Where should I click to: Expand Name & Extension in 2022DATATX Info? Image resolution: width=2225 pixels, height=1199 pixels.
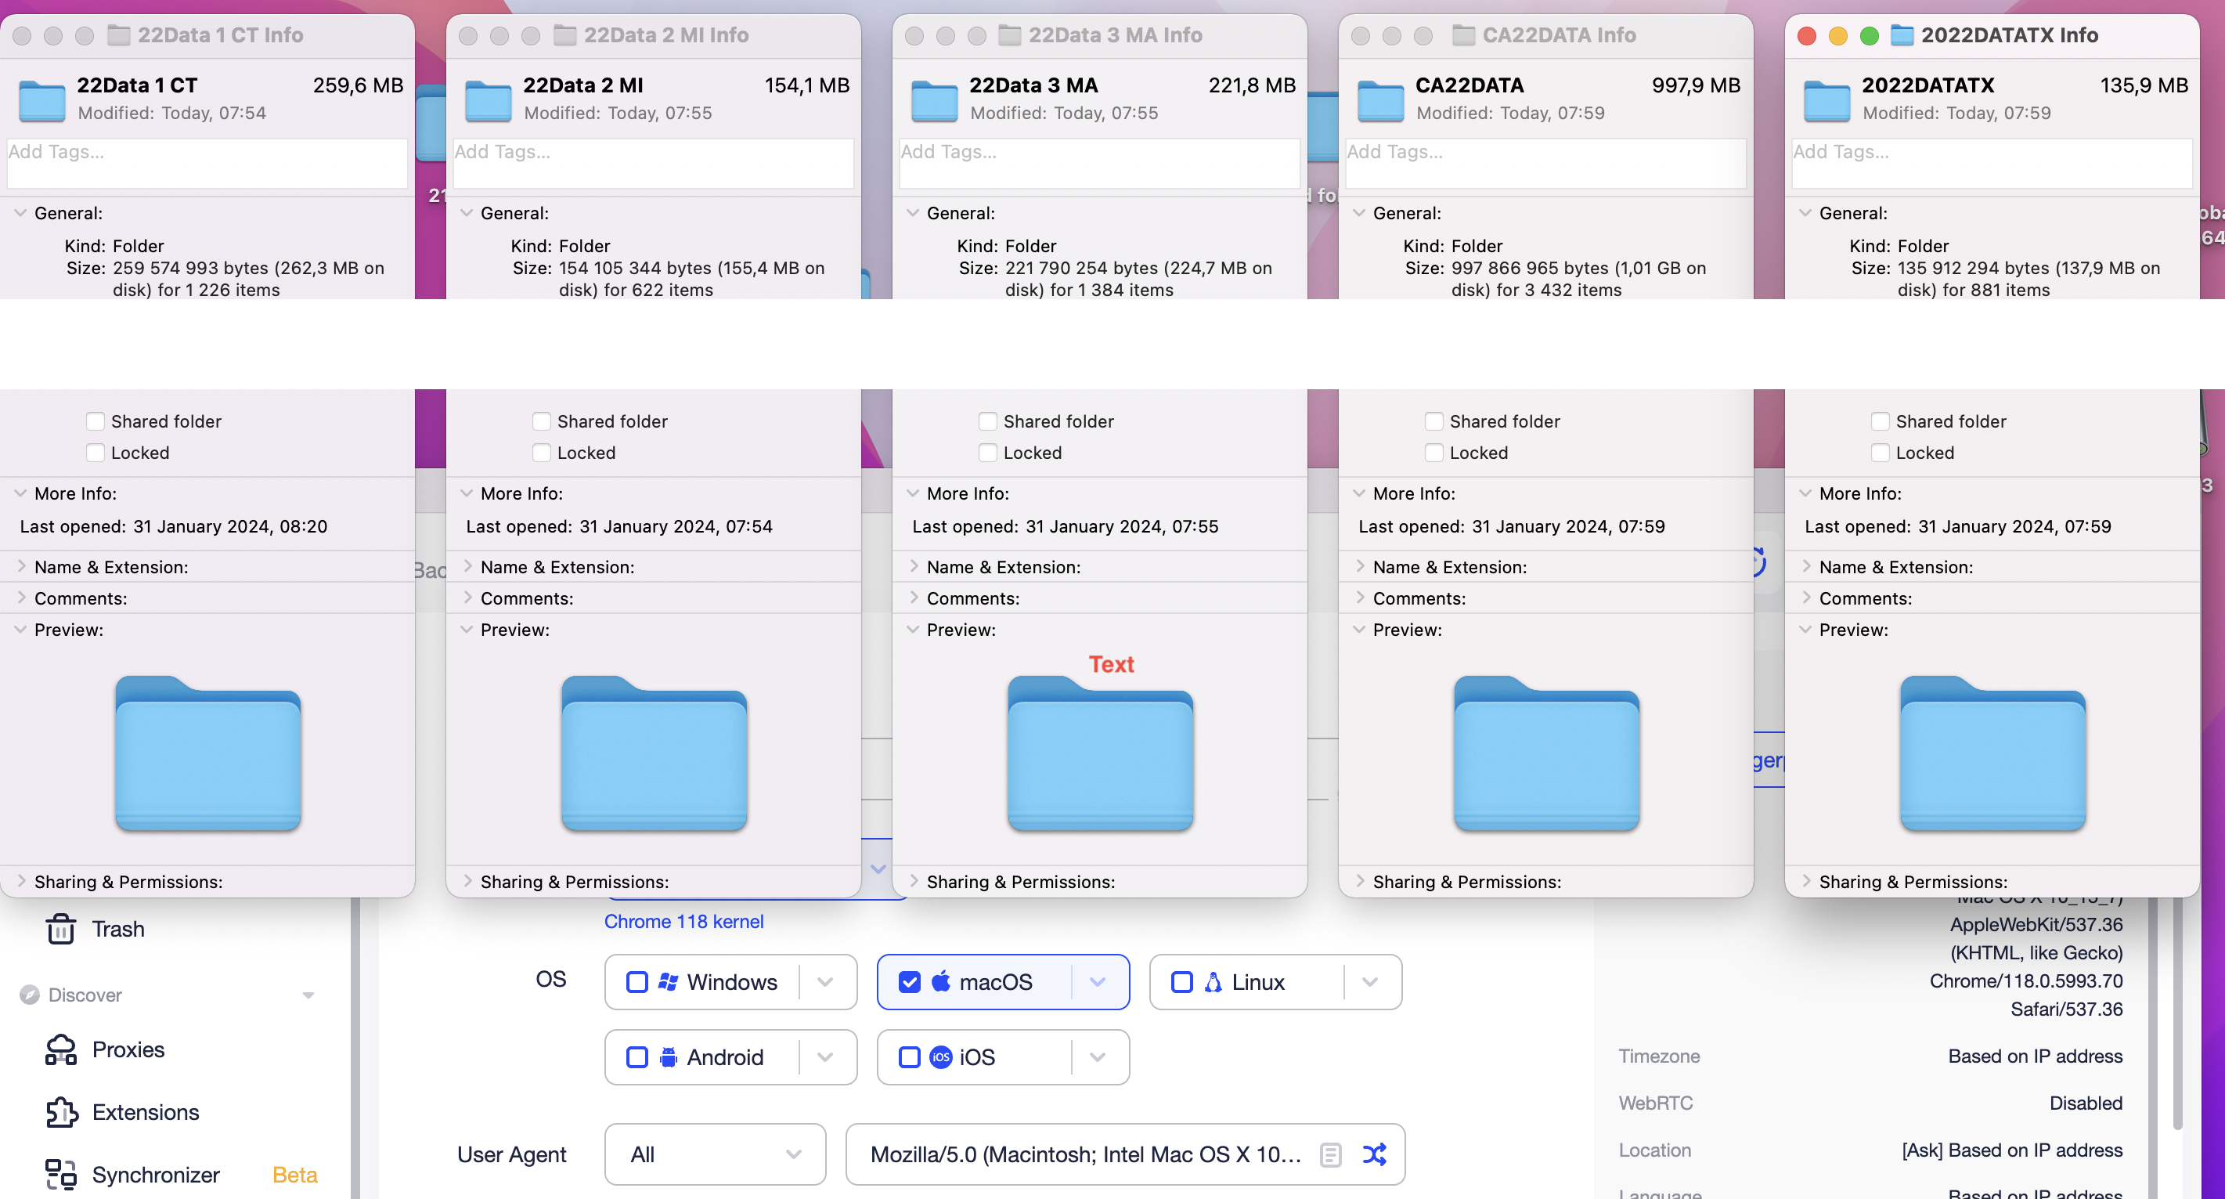pyautogui.click(x=1807, y=567)
